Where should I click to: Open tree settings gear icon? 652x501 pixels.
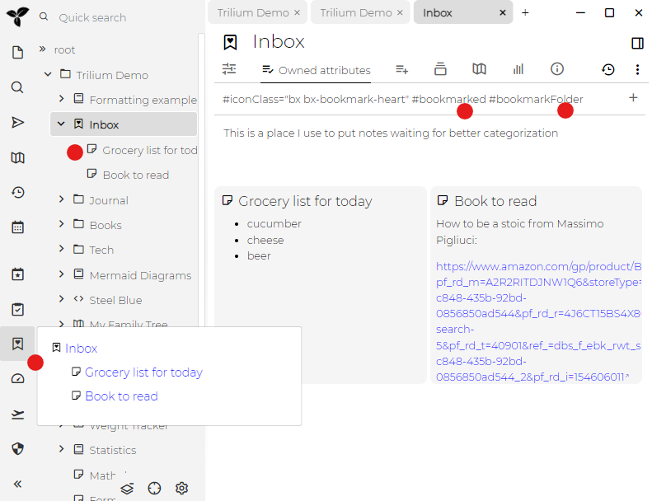(182, 488)
